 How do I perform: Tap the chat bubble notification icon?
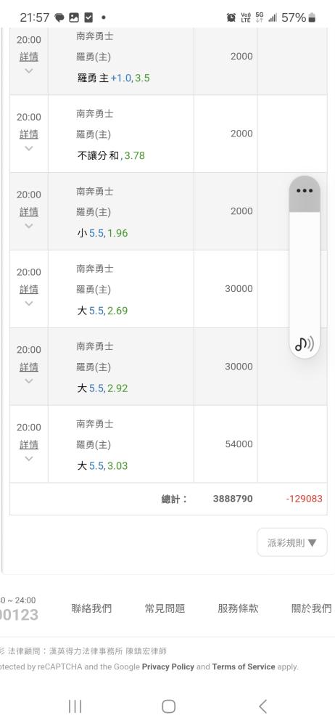click(59, 17)
